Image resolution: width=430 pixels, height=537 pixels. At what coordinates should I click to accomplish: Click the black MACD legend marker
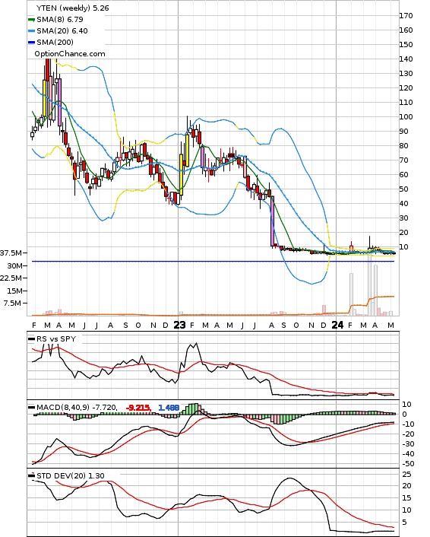click(x=31, y=408)
